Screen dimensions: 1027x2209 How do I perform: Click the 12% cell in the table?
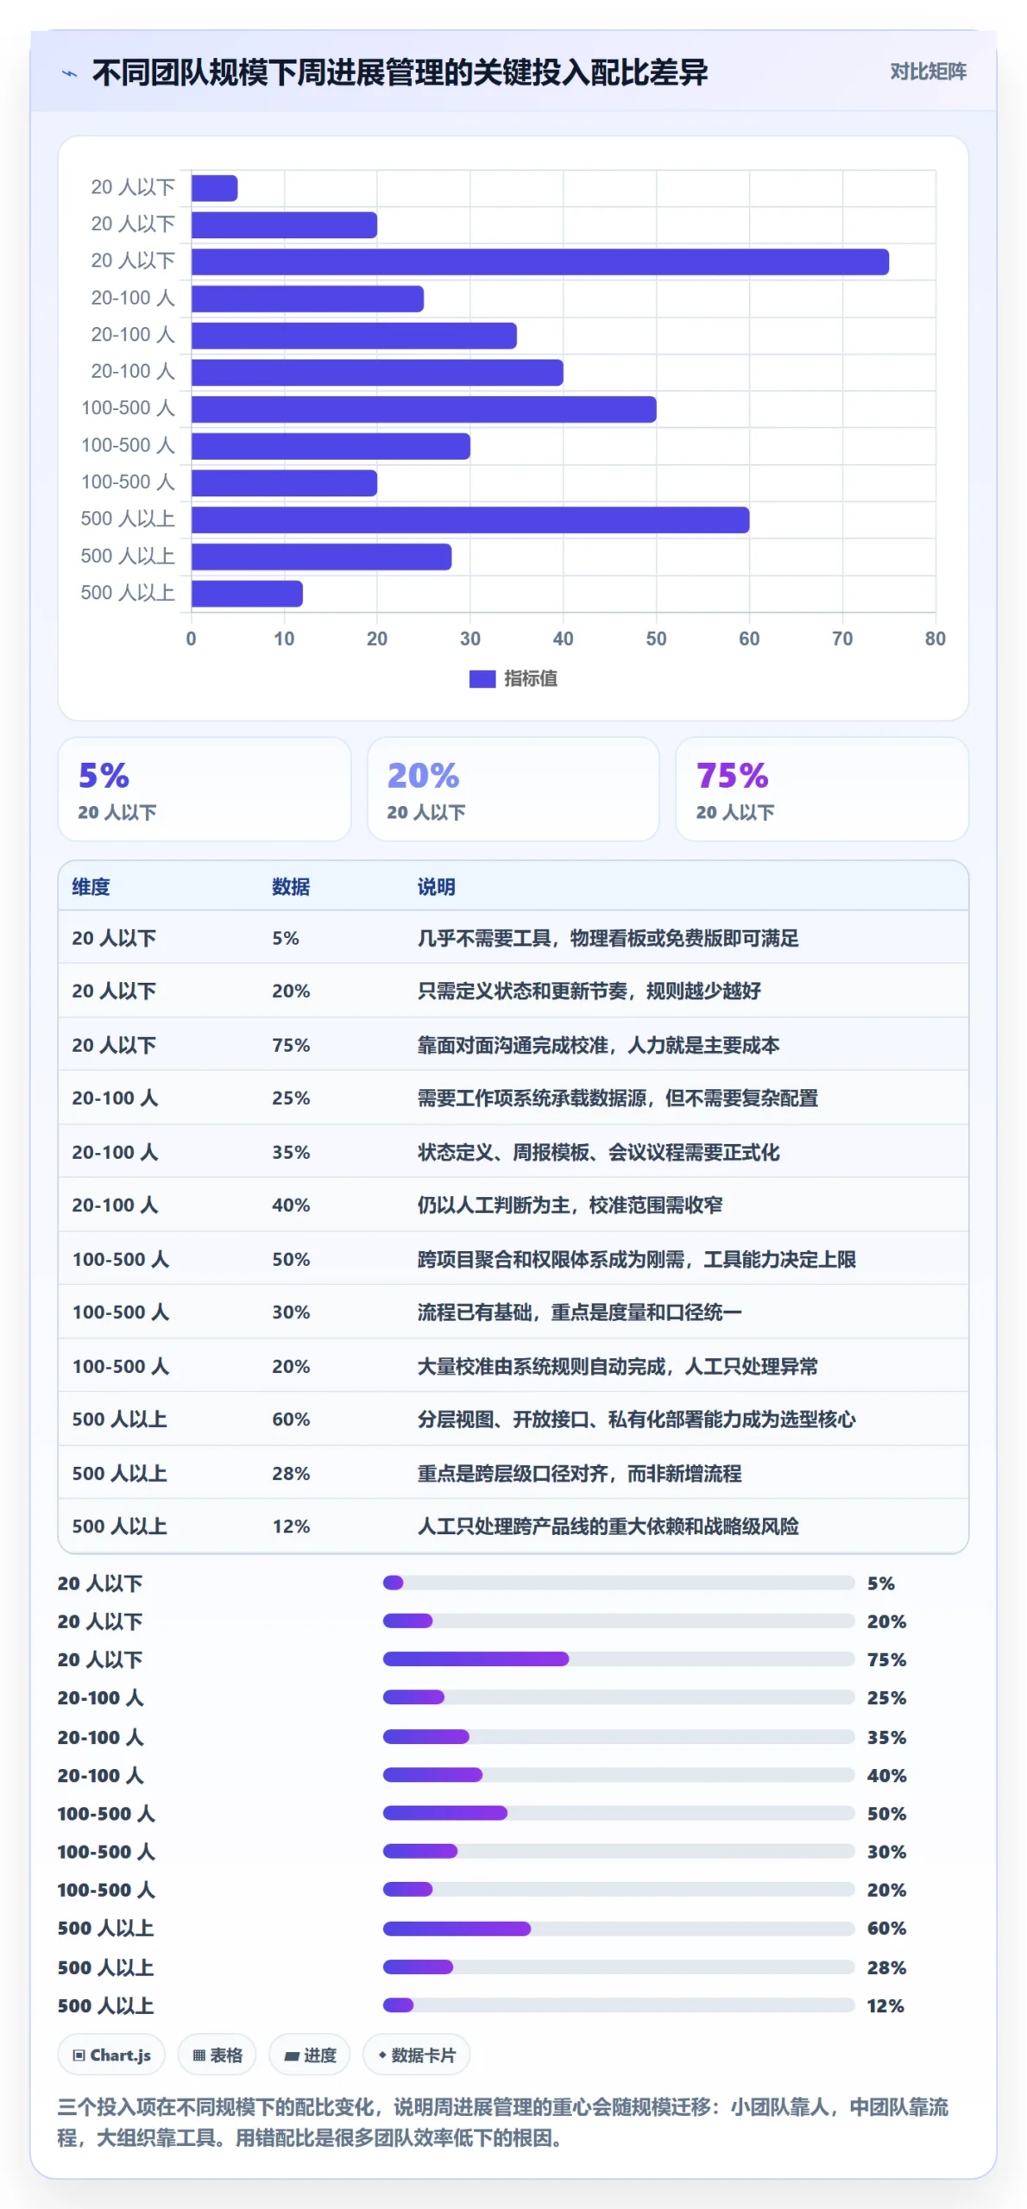pyautogui.click(x=291, y=1526)
